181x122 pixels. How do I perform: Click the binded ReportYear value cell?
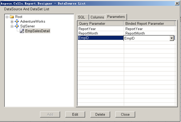point(149,29)
